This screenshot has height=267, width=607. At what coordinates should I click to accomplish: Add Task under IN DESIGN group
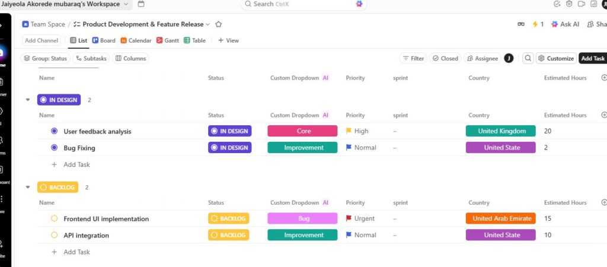pos(71,165)
